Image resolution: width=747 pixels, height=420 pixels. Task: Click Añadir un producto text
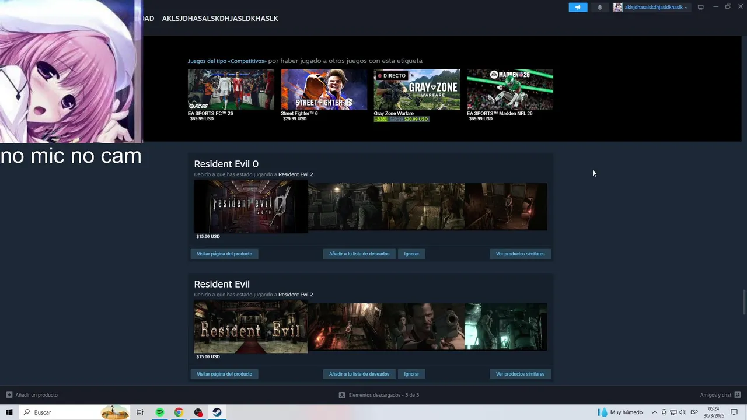pyautogui.click(x=37, y=395)
